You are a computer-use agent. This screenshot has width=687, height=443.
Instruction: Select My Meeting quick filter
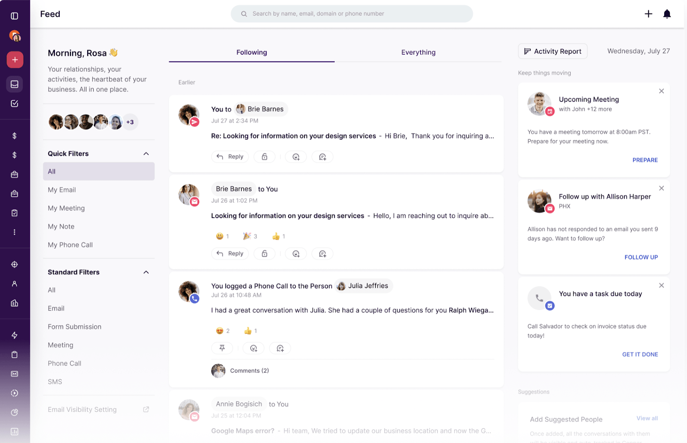click(x=66, y=208)
